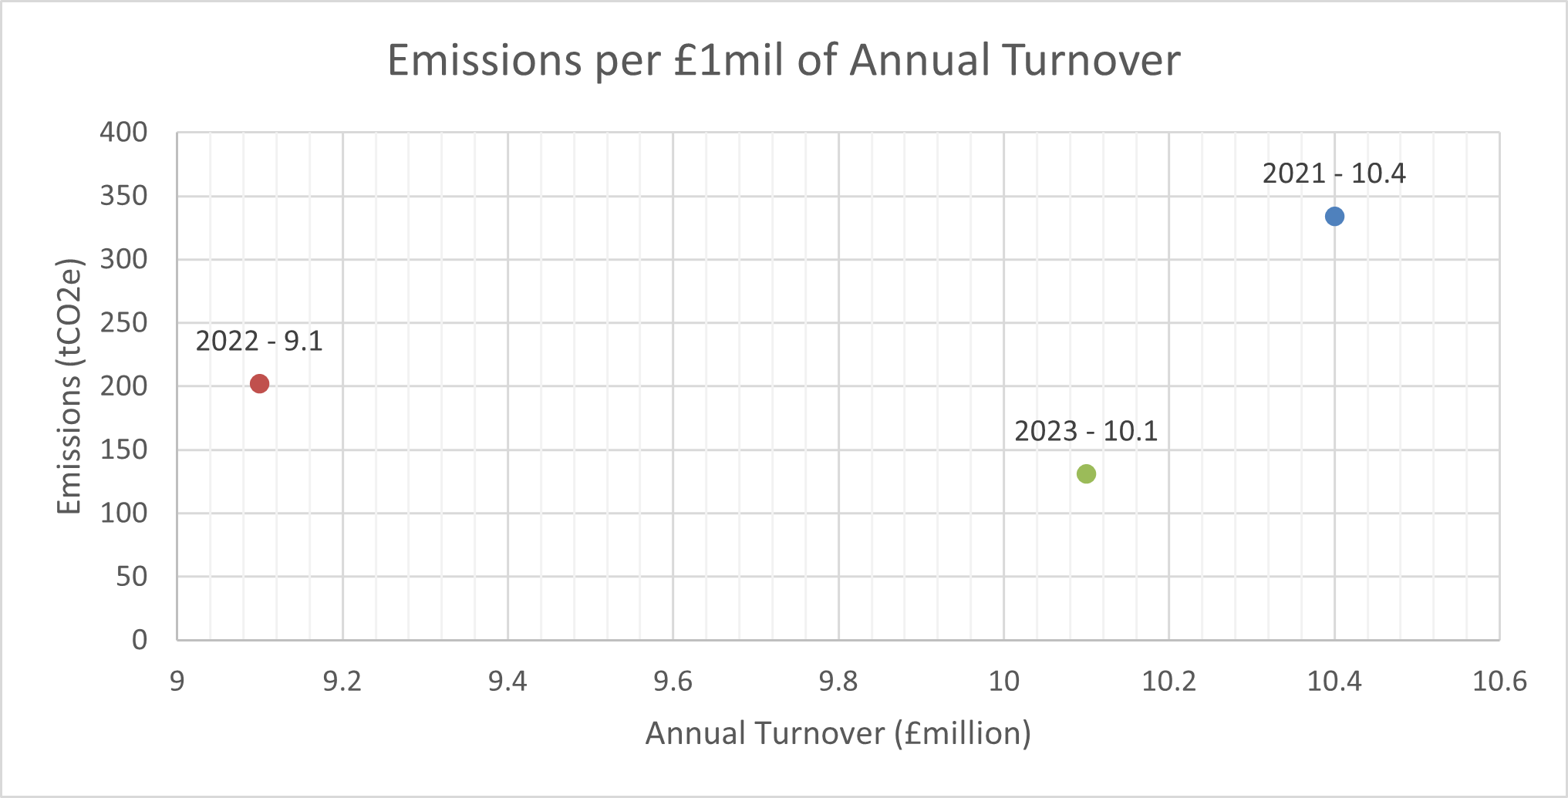Click the 150 value on vertical axis

tap(123, 450)
